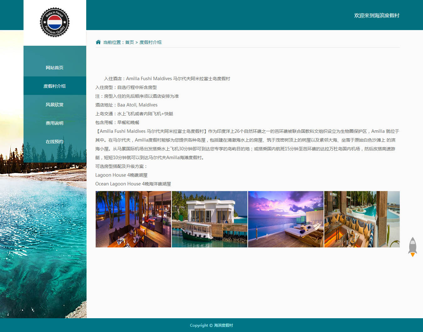The height and width of the screenshot is (332, 423).
Task: Click the 注：房型入住的先后顺序 note line
Action: point(137,96)
